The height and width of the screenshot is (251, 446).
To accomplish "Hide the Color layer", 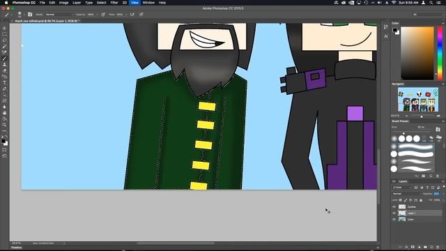I will tap(394, 220).
